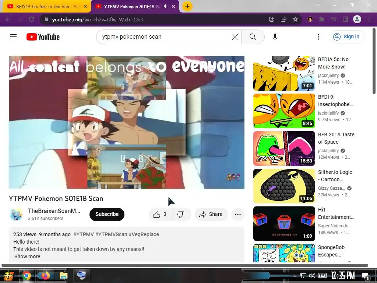Viewport: 377px width, 283px height.
Task: Share the YTPMV Pokemon video
Action: tap(211, 214)
